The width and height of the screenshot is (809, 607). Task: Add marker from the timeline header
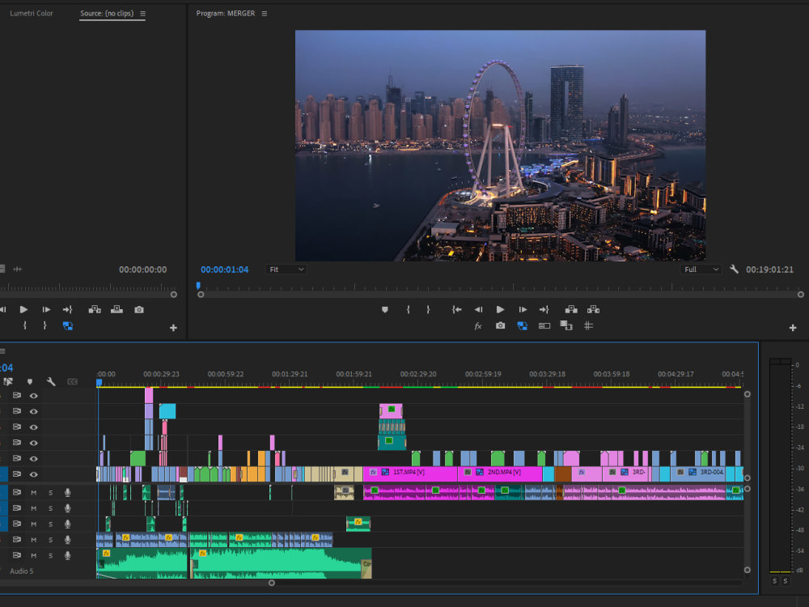pyautogui.click(x=30, y=382)
